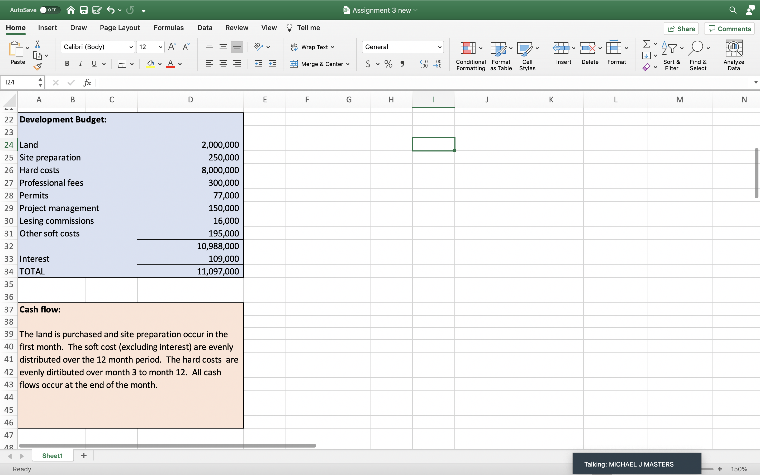Click the Percent Style icon

[388, 64]
